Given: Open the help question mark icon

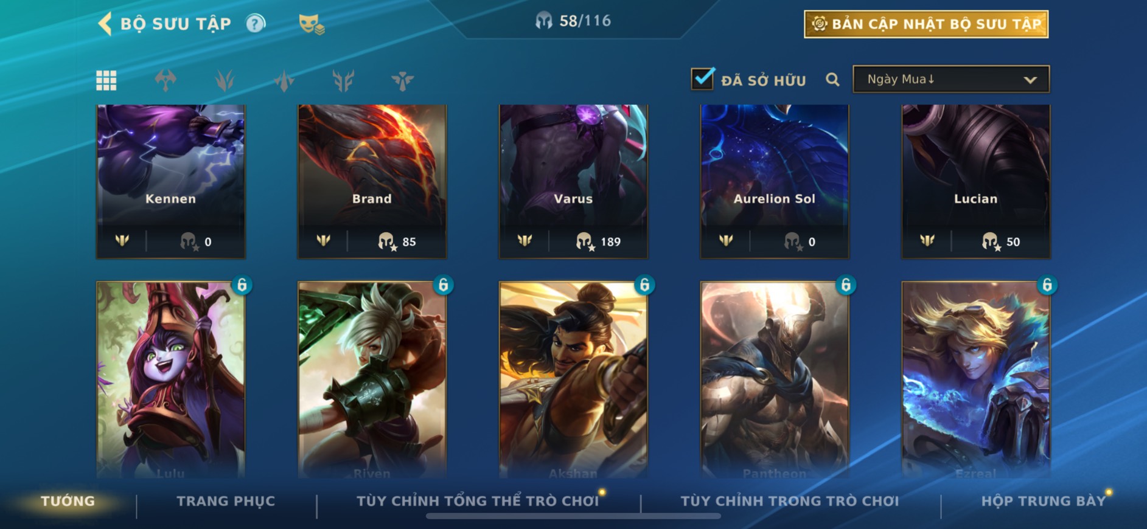Looking at the screenshot, I should pos(256,24).
